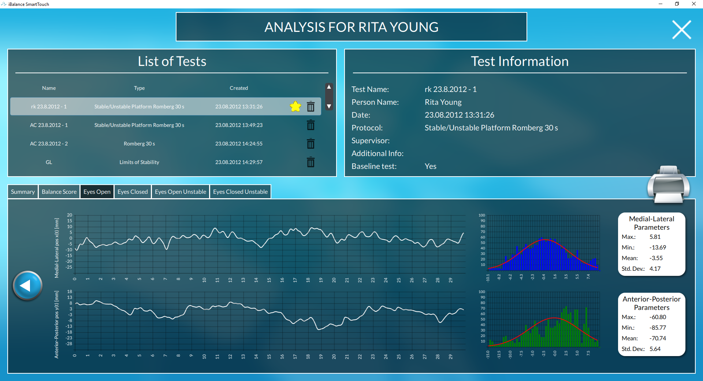This screenshot has height=381, width=703.
Task: Open the Balance Score tab
Action: click(x=59, y=192)
